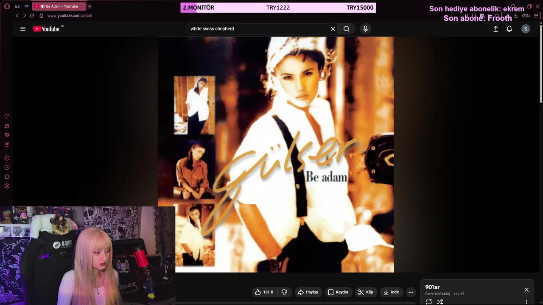Open YouTube notifications bell

tap(509, 29)
